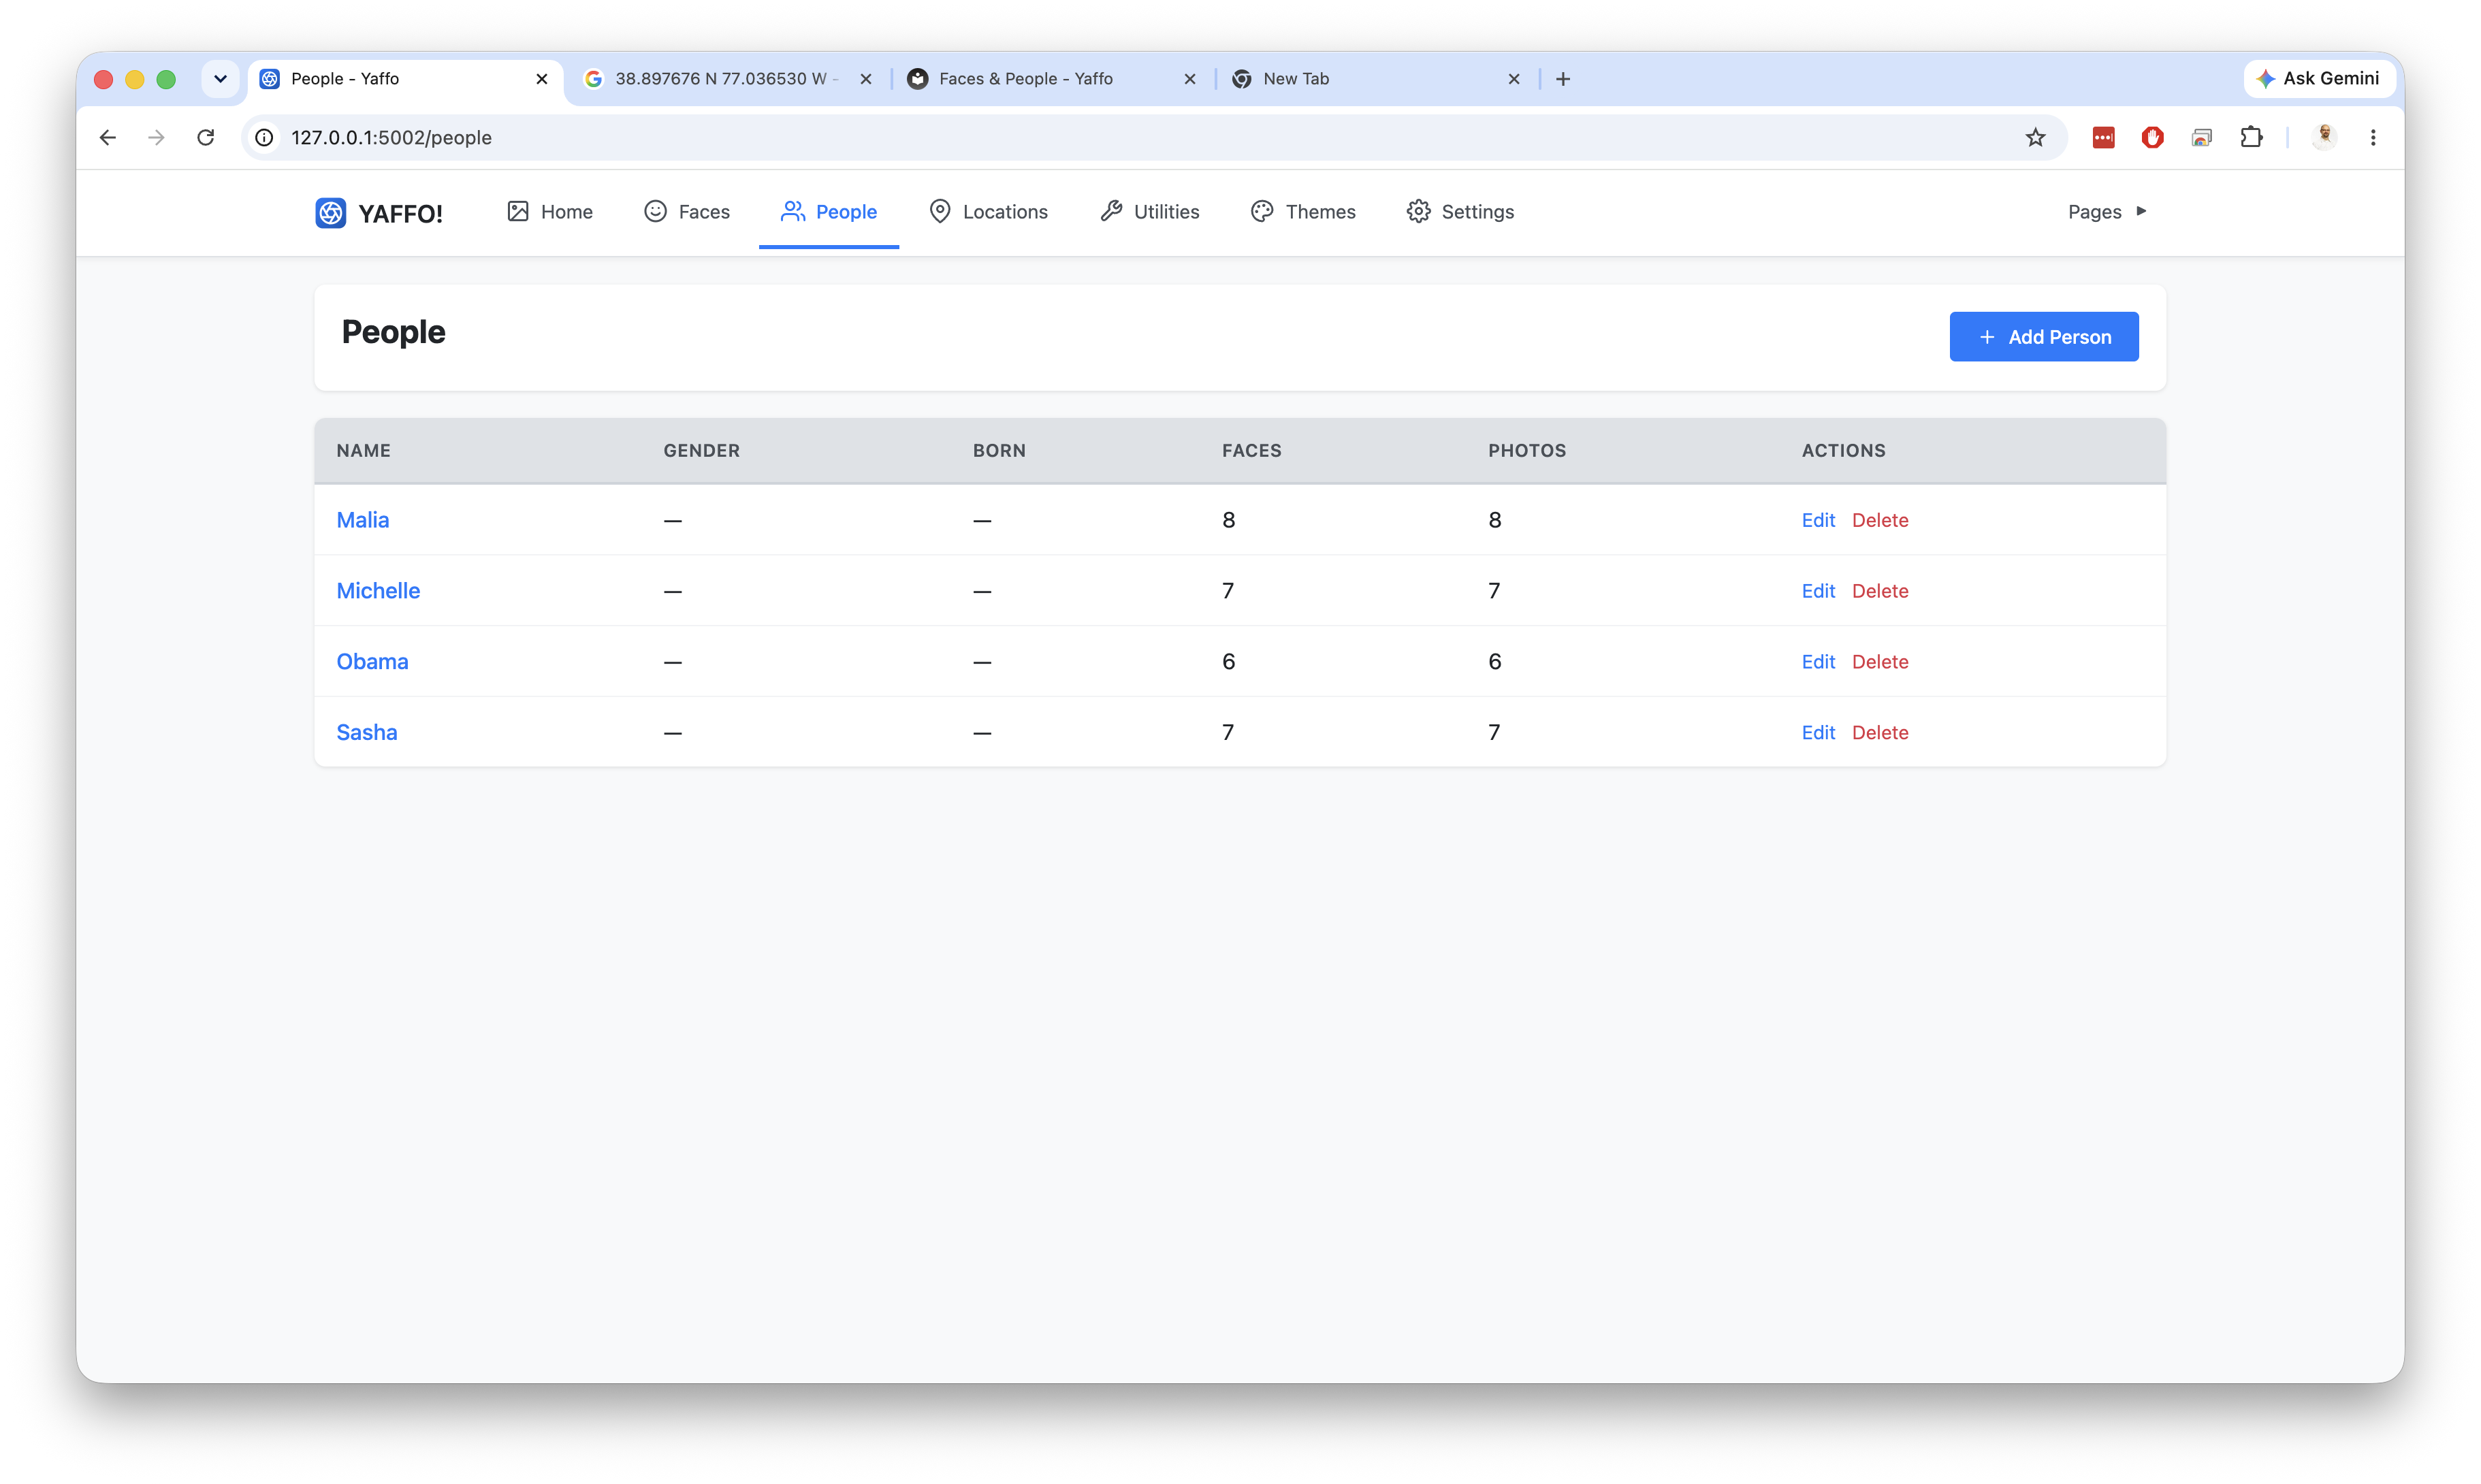Click the Add Person button
Screen dimensions: 2481x1484
[2043, 336]
